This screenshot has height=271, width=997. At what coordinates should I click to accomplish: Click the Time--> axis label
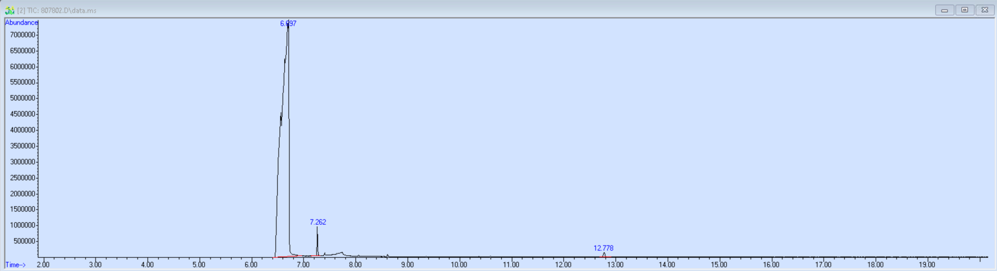(x=16, y=265)
